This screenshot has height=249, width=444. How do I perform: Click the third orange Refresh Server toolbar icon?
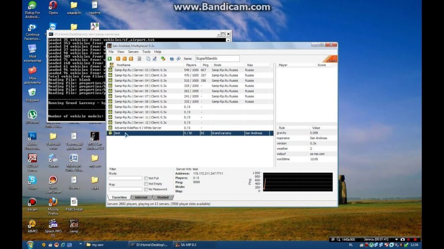click(x=131, y=59)
